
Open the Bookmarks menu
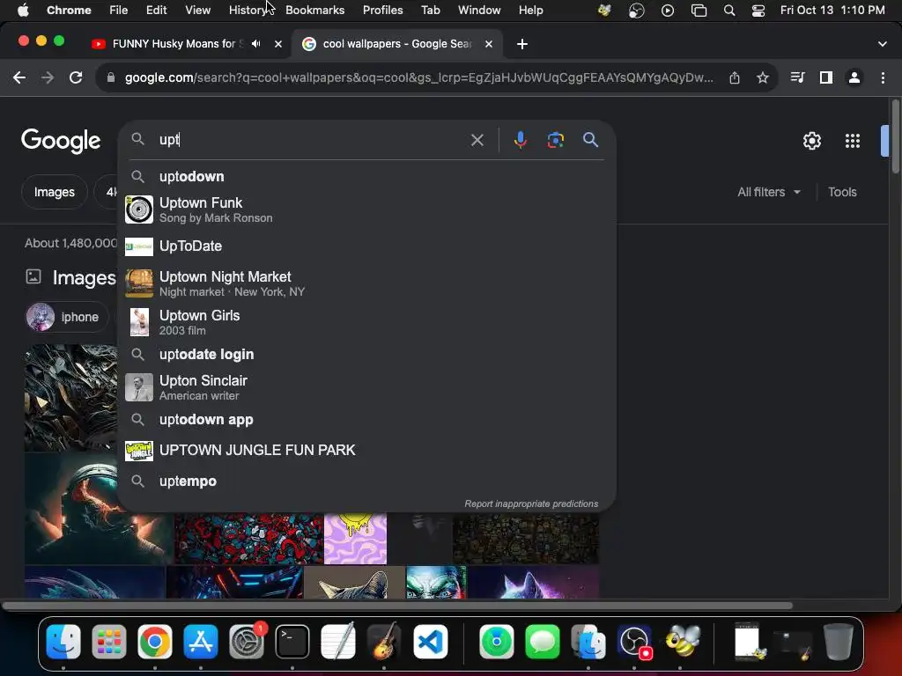[314, 11]
